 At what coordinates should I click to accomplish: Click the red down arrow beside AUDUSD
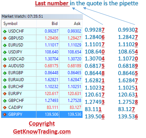5,66
